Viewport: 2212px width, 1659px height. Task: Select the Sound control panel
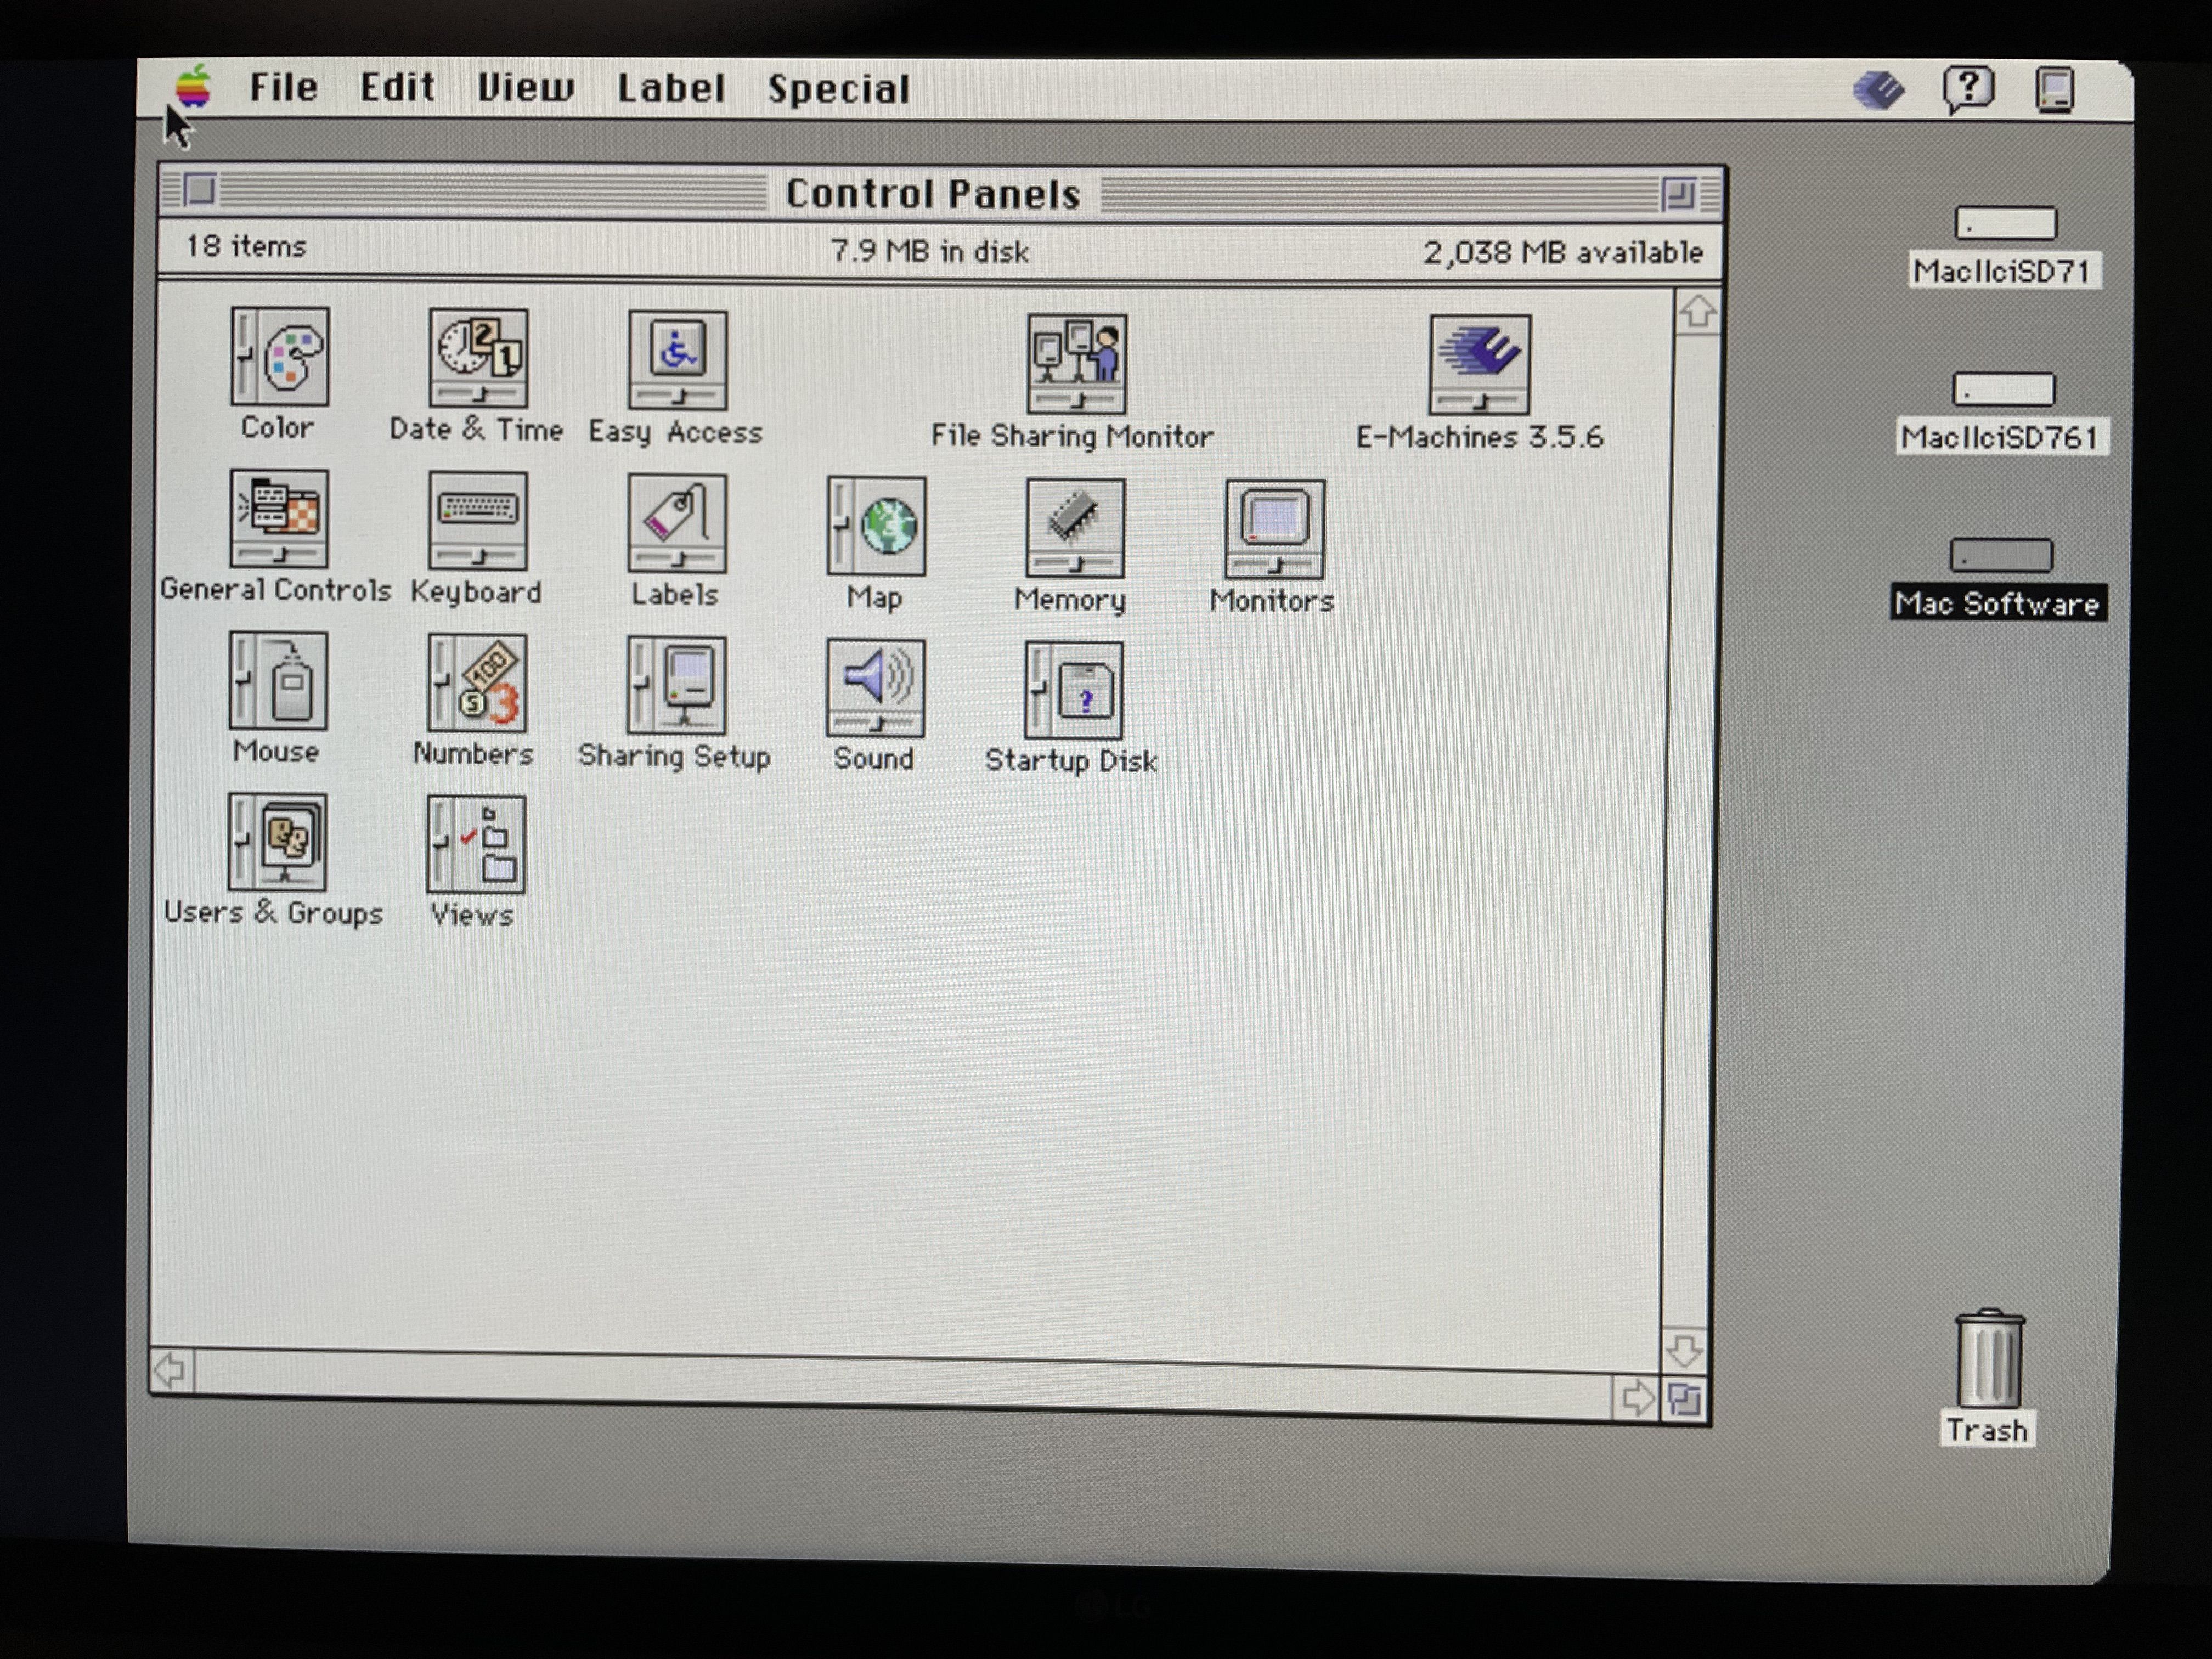point(875,688)
